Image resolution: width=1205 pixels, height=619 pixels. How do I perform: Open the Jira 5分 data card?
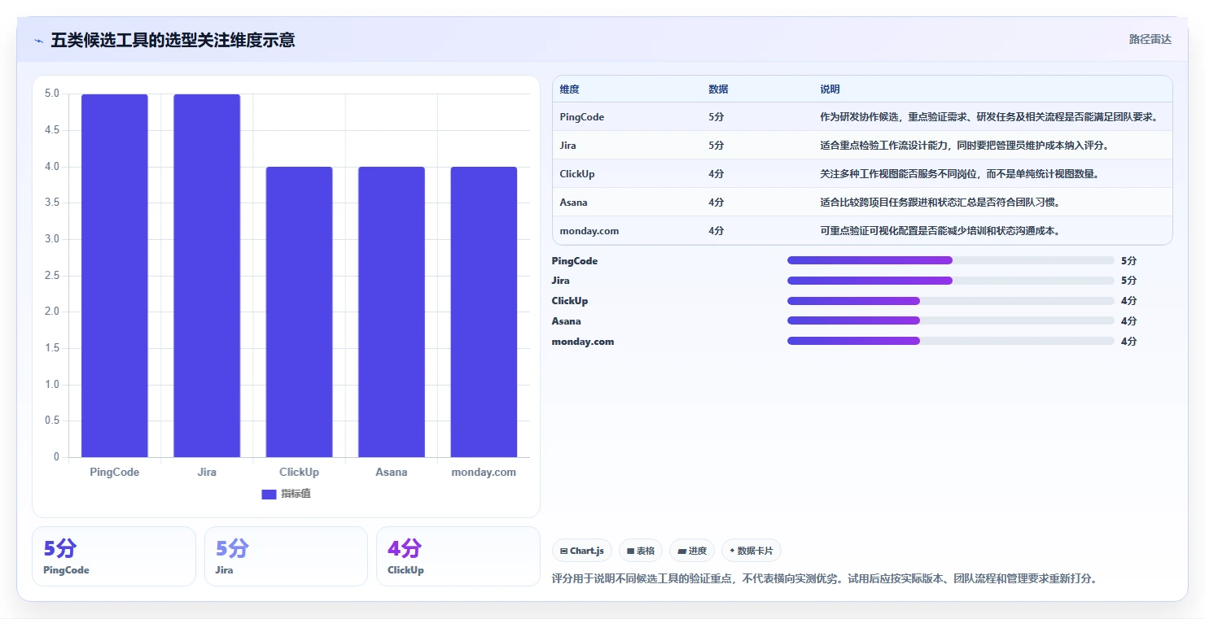click(286, 556)
